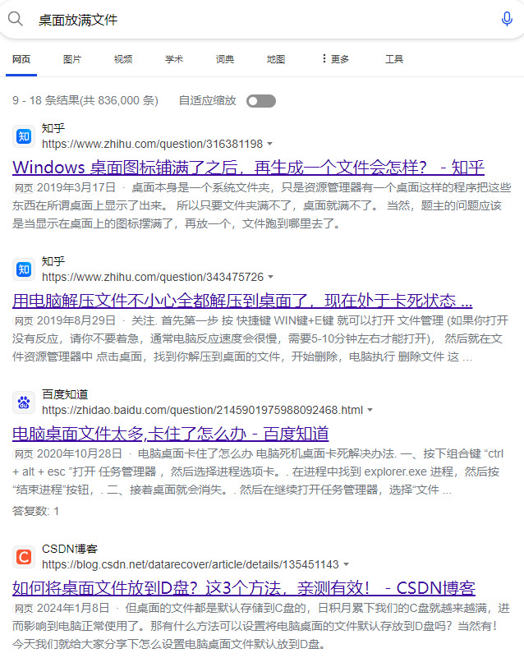Toggle the 自适应缩放 switch
Image resolution: width=524 pixels, height=667 pixels.
tap(261, 101)
